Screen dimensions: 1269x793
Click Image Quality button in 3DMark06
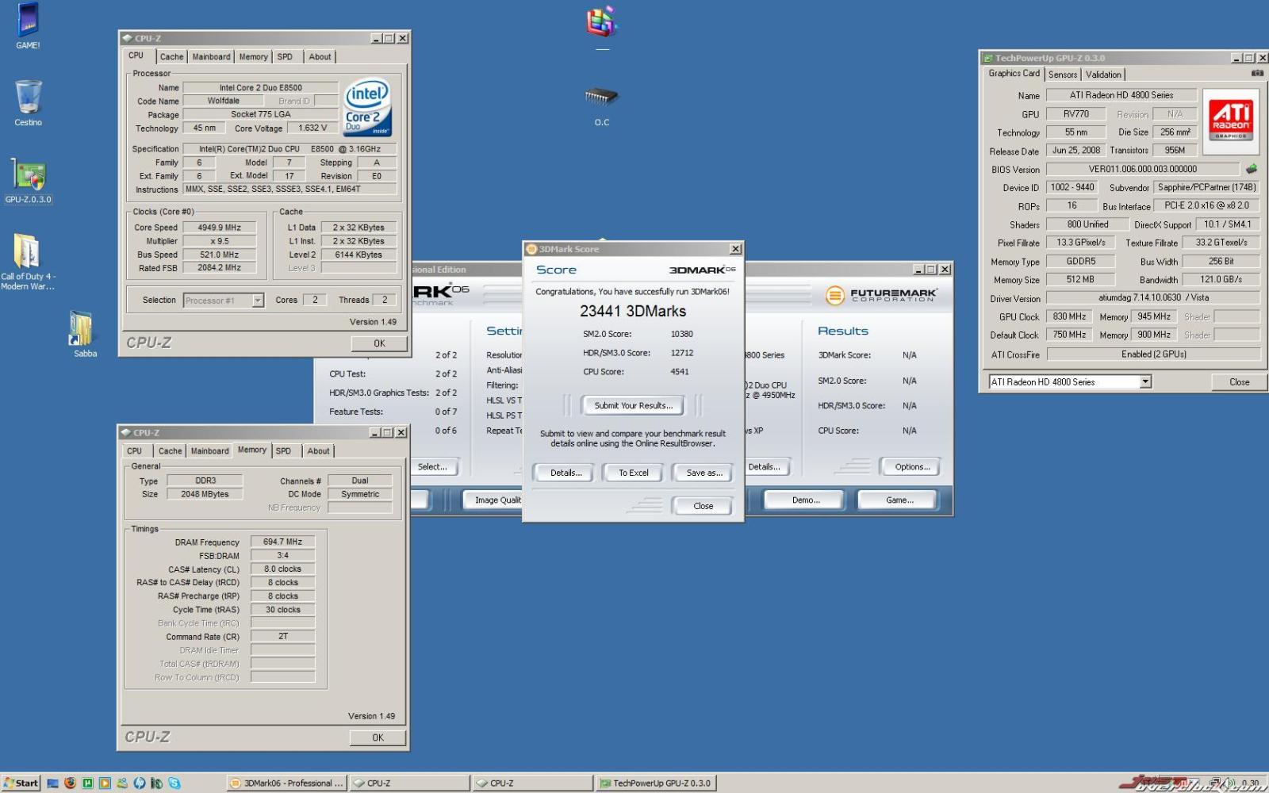tap(493, 500)
